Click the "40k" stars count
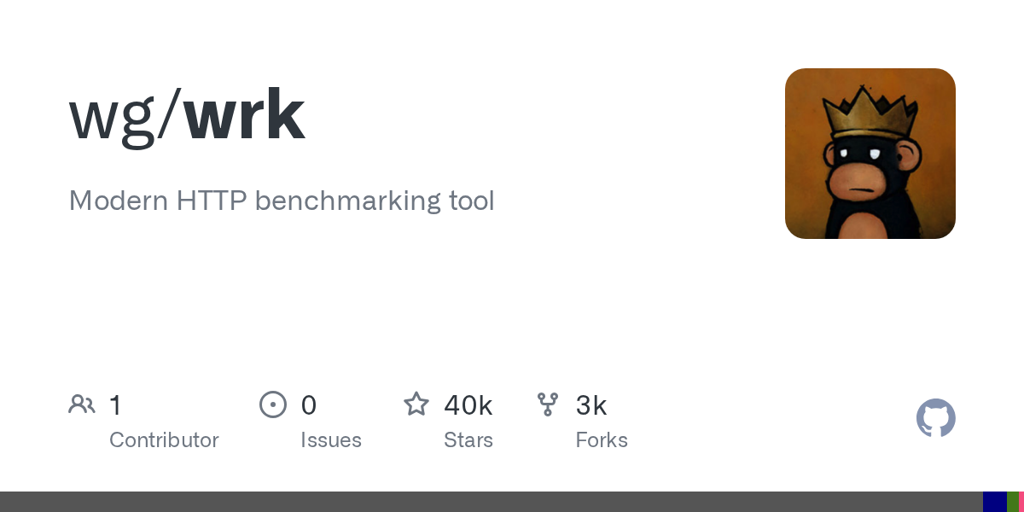 coord(468,405)
